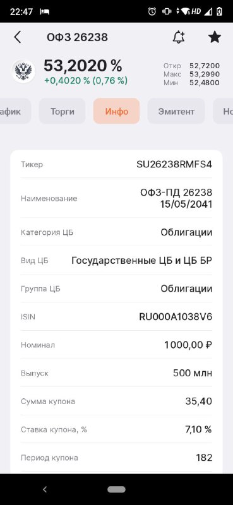Screen dimensions: 233x505
Task: Tap the alarm clock status icon
Action: 152,11
